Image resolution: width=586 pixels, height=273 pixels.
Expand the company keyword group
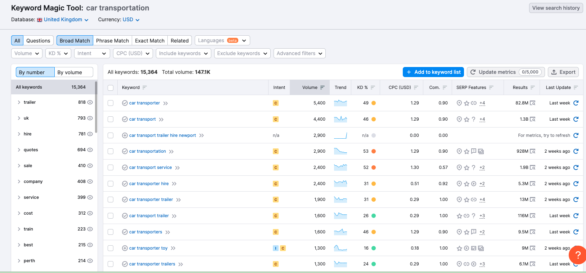pos(19,182)
